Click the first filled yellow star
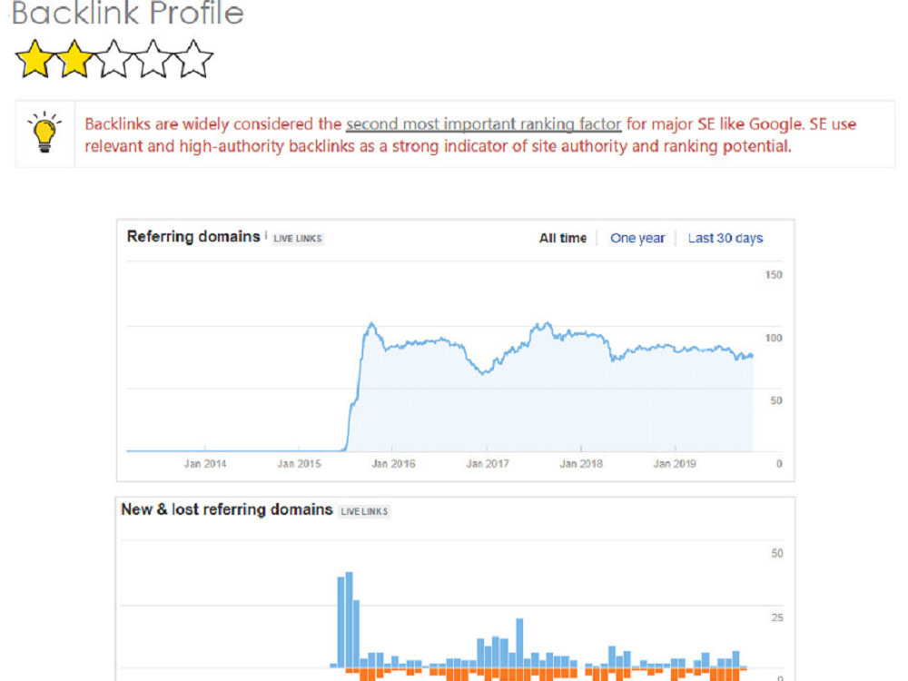Image resolution: width=908 pixels, height=681 pixels. 35,58
